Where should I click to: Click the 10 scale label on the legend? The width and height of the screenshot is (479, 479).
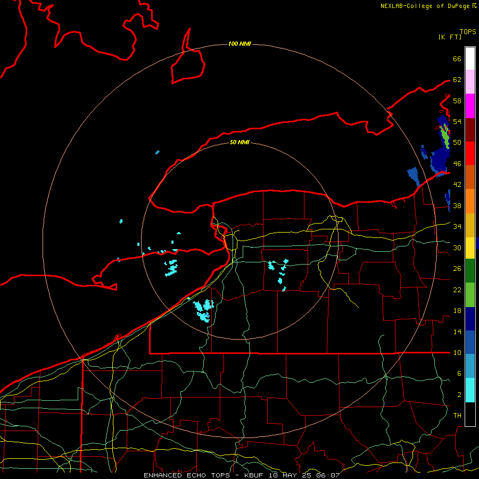click(x=457, y=353)
